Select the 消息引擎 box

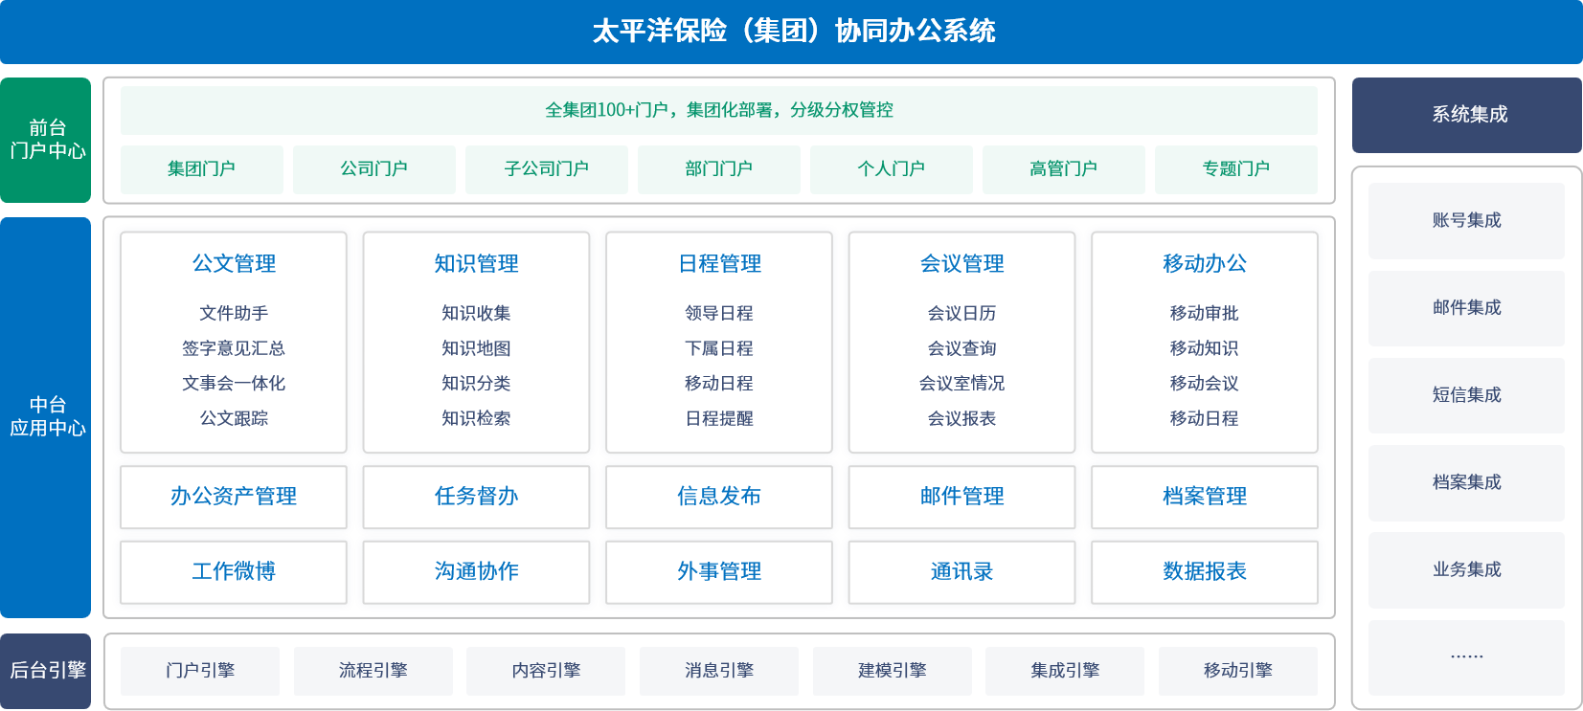(719, 671)
